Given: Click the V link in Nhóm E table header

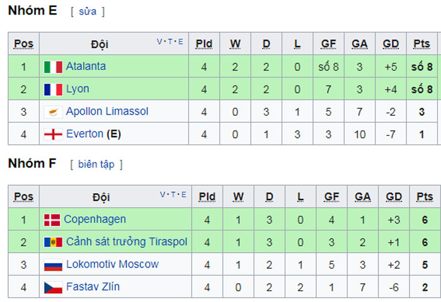Looking at the screenshot, I should (x=159, y=42).
